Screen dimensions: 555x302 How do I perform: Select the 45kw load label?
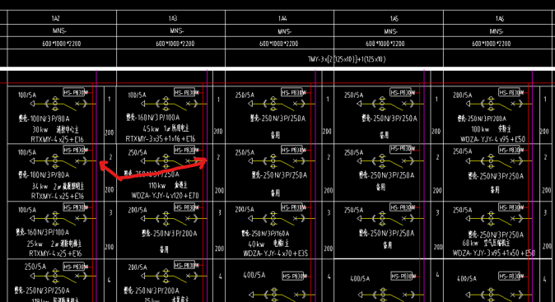click(151, 128)
